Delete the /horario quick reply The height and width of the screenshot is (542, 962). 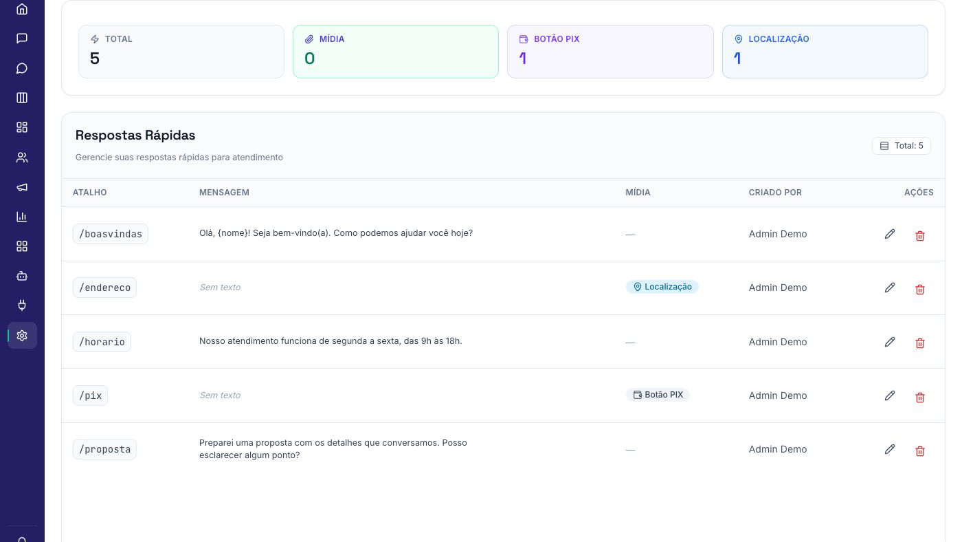[x=920, y=343]
